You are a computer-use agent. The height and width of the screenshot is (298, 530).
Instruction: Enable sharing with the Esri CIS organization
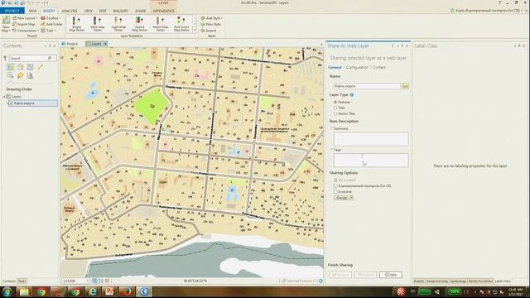coord(335,185)
